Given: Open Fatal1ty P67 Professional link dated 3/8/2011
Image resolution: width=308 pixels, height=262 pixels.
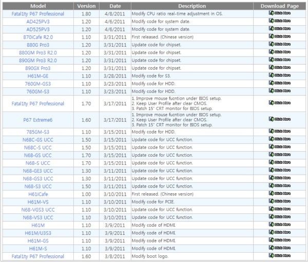Looking at the screenshot, I should click(x=37, y=256).
